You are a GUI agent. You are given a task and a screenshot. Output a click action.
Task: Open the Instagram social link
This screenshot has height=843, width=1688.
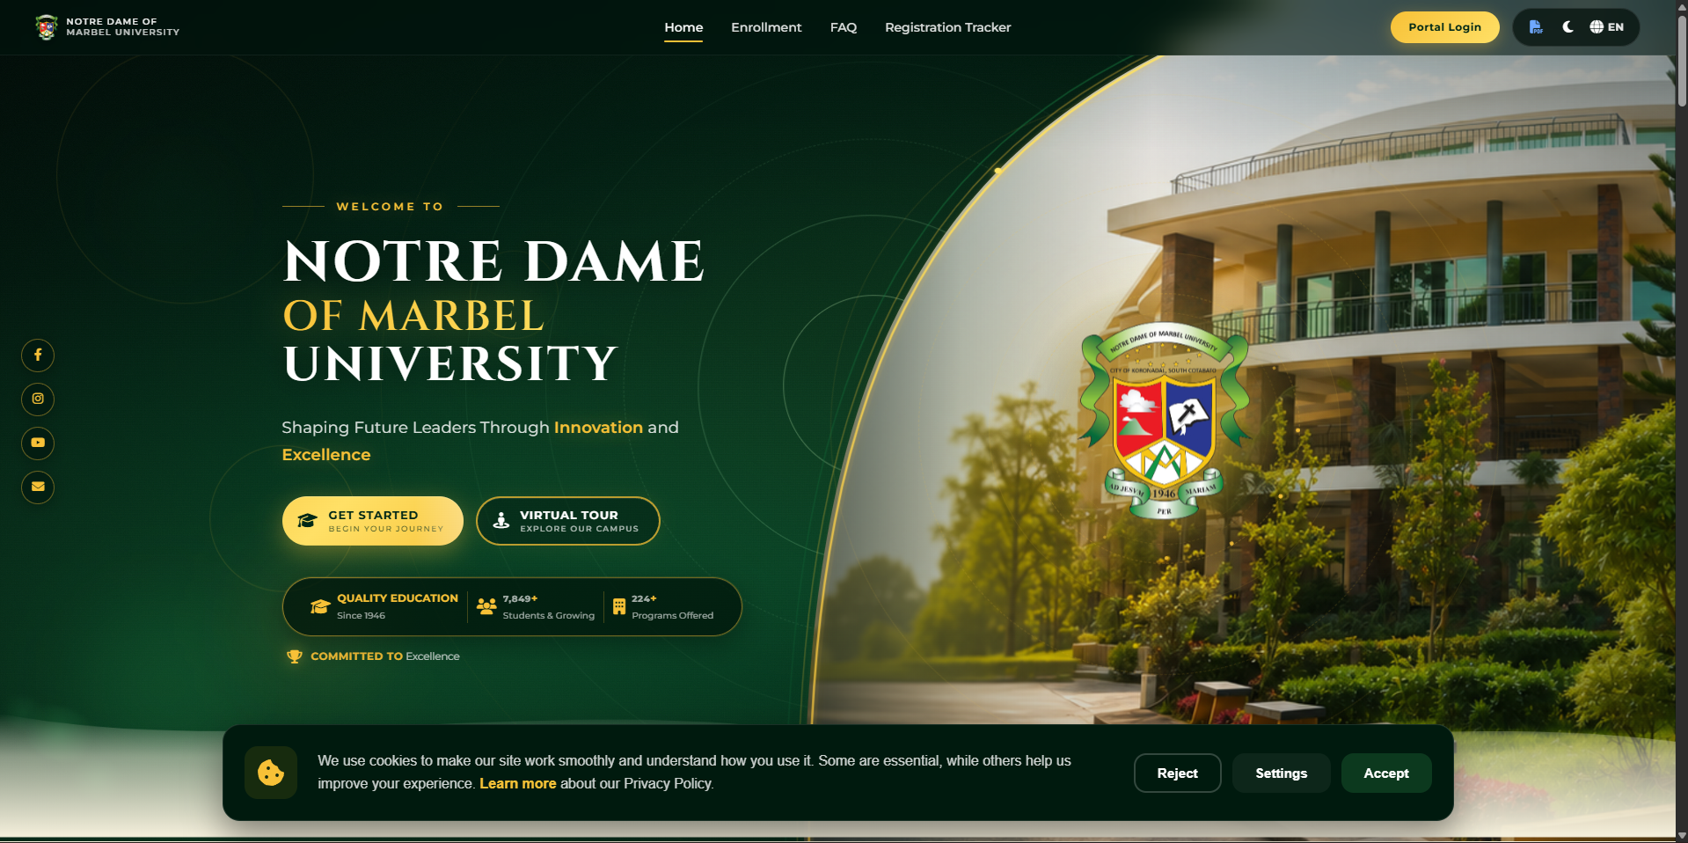(38, 400)
